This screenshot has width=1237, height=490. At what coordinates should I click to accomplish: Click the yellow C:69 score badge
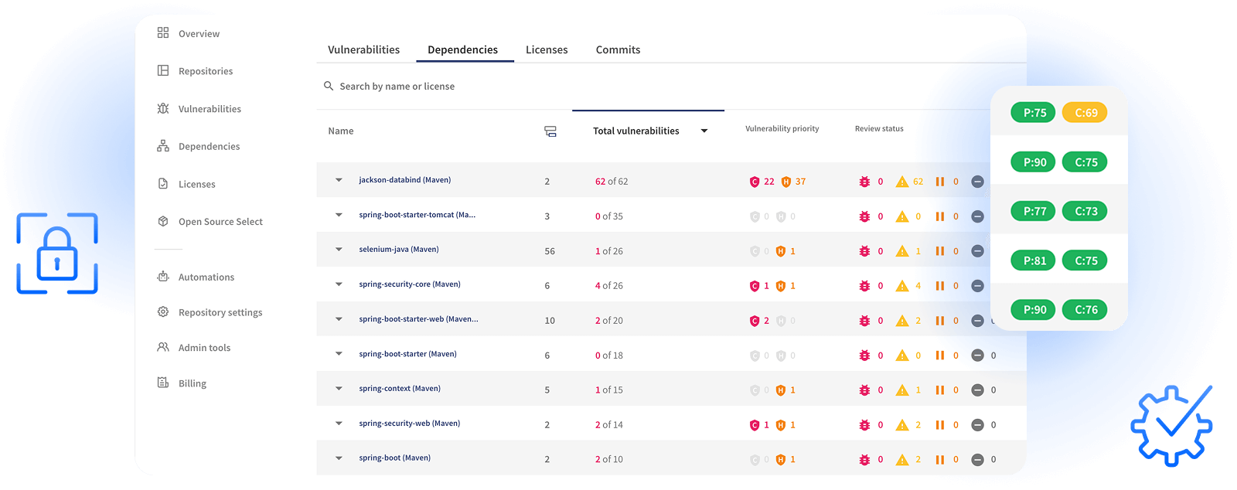click(1085, 113)
